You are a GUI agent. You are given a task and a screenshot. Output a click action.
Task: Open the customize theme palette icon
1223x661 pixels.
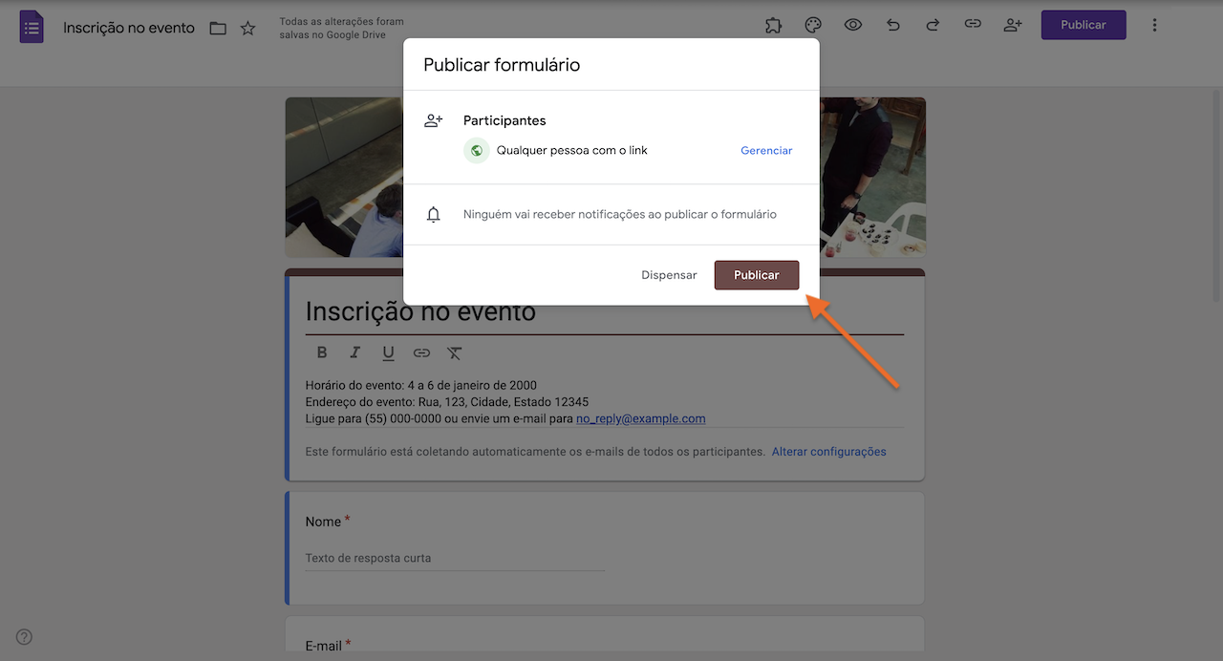pyautogui.click(x=813, y=25)
